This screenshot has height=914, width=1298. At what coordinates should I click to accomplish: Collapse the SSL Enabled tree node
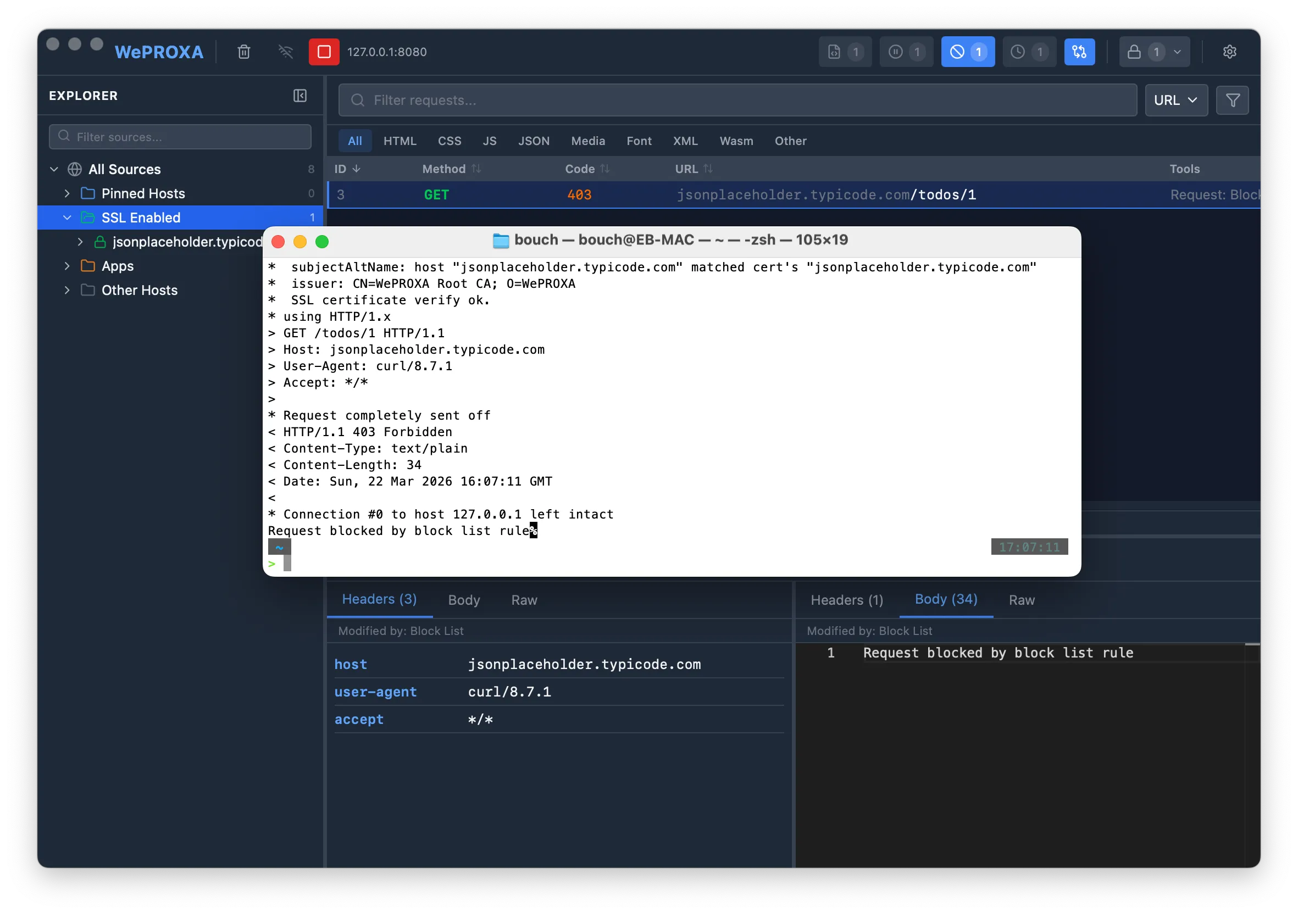[67, 218]
